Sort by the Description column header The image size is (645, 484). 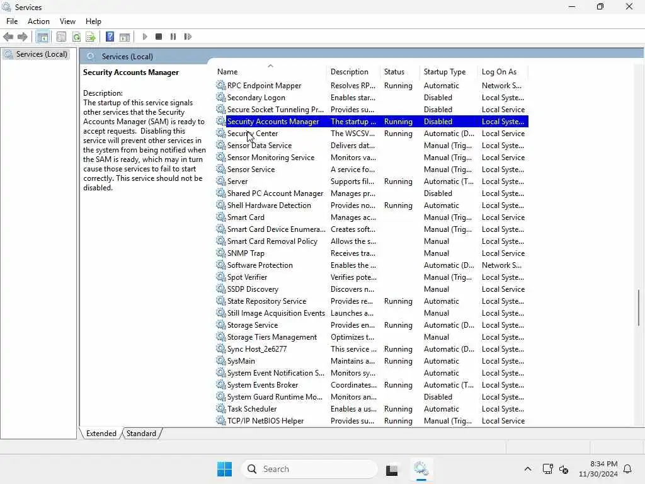click(354, 72)
